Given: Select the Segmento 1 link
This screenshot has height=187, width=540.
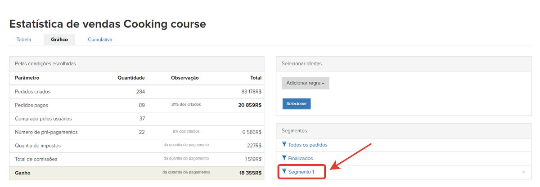Looking at the screenshot, I should (301, 172).
